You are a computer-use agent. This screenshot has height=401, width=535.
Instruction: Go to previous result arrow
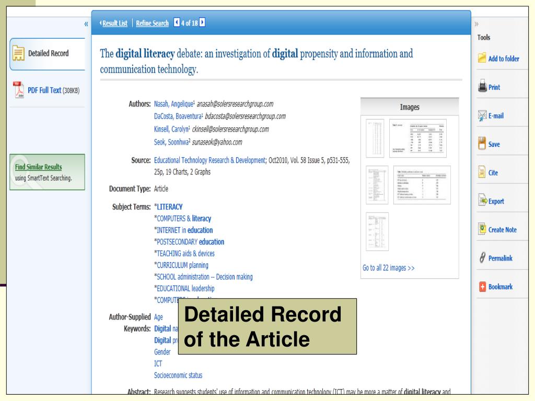click(177, 22)
